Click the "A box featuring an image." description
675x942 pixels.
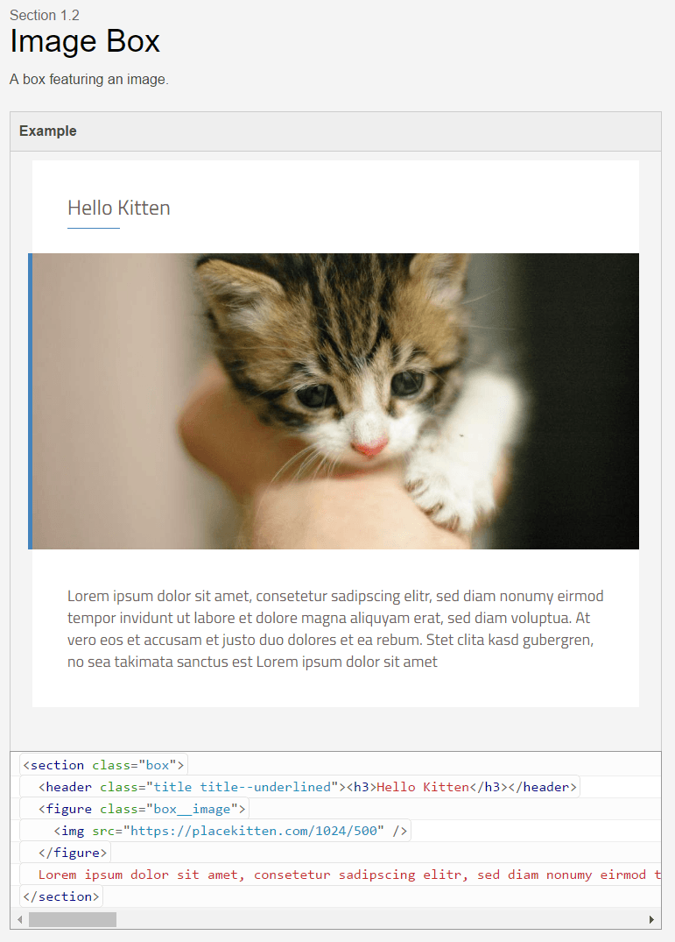88,80
